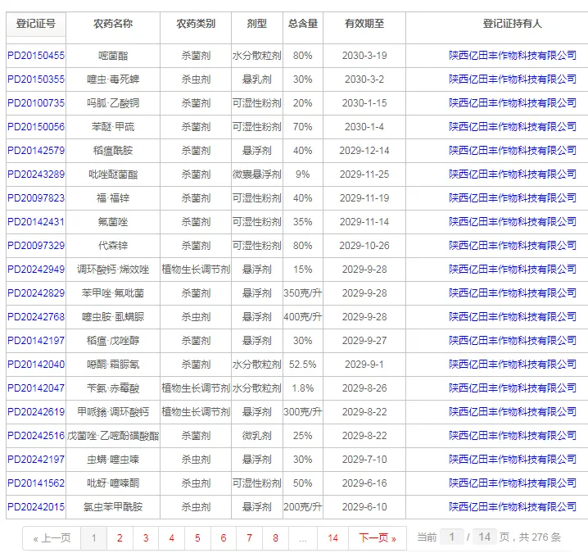
Task: Click holder link in the 噻虫·毒死蜱 row
Action: click(x=513, y=79)
